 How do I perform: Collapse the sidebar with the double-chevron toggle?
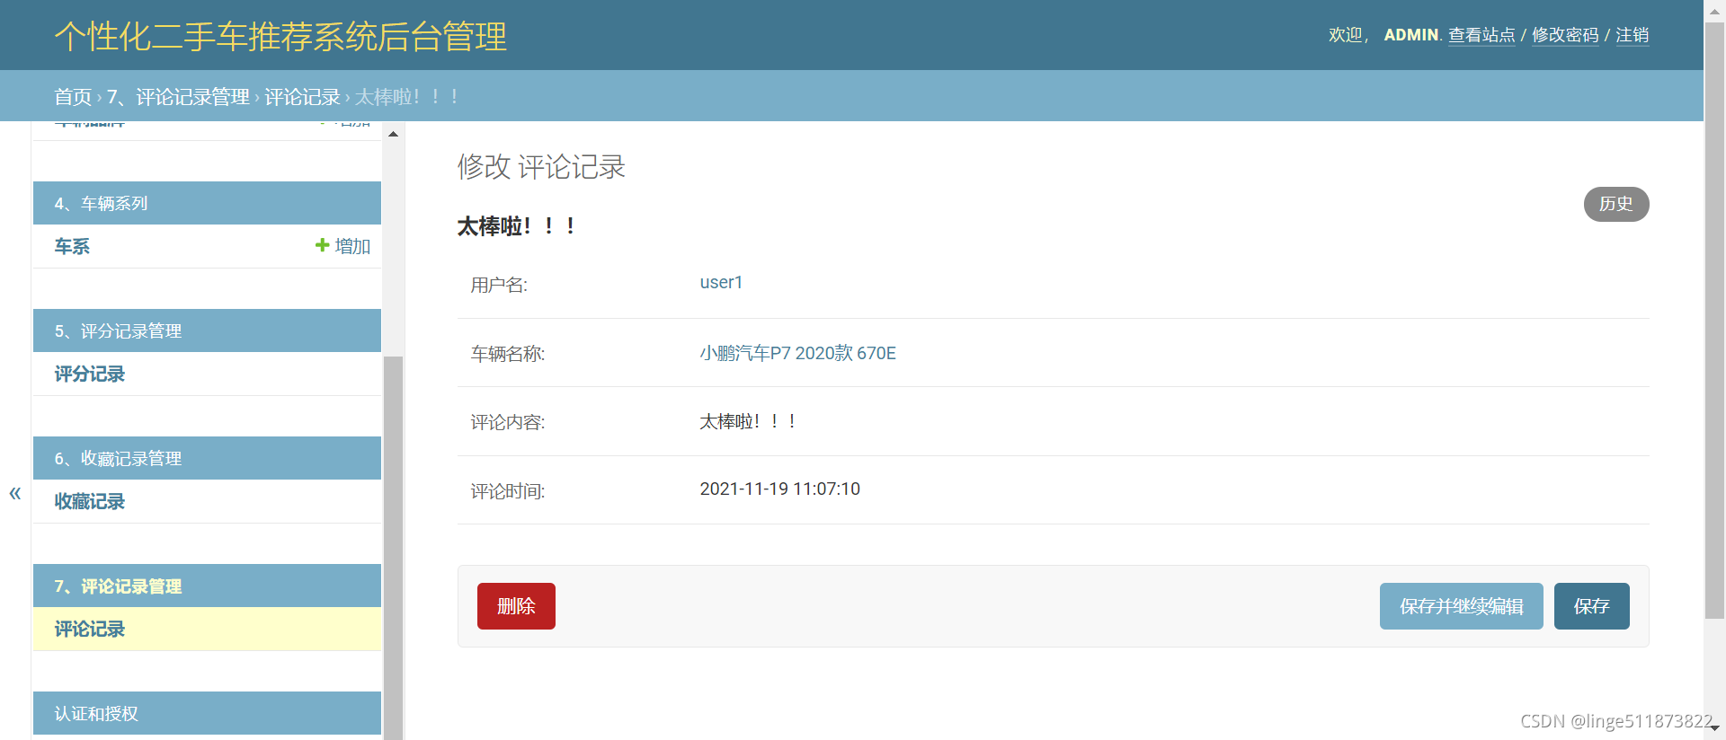14,493
